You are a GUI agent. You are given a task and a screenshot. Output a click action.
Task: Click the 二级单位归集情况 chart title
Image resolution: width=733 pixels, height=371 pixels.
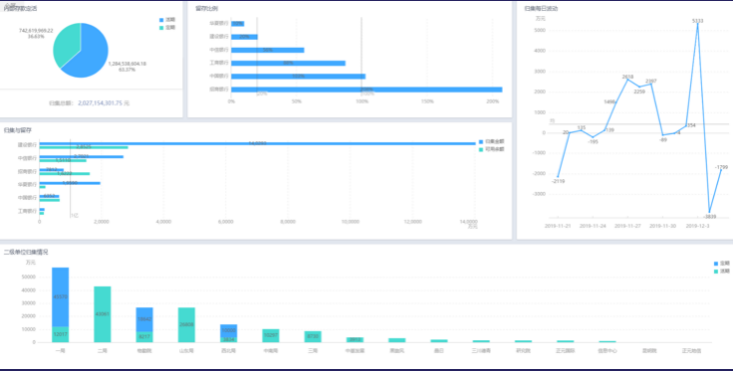coord(26,252)
